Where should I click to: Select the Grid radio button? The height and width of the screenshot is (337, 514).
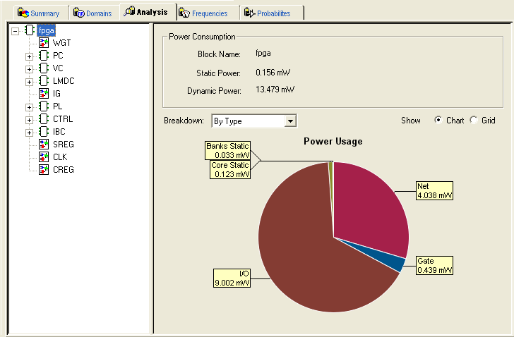474,121
